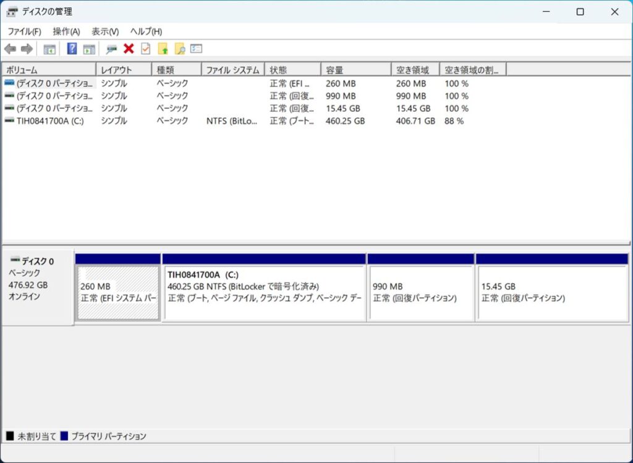Click the Connect disk toolbar icon

tap(111, 49)
